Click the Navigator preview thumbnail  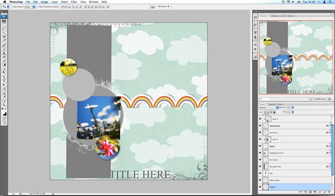296,57
